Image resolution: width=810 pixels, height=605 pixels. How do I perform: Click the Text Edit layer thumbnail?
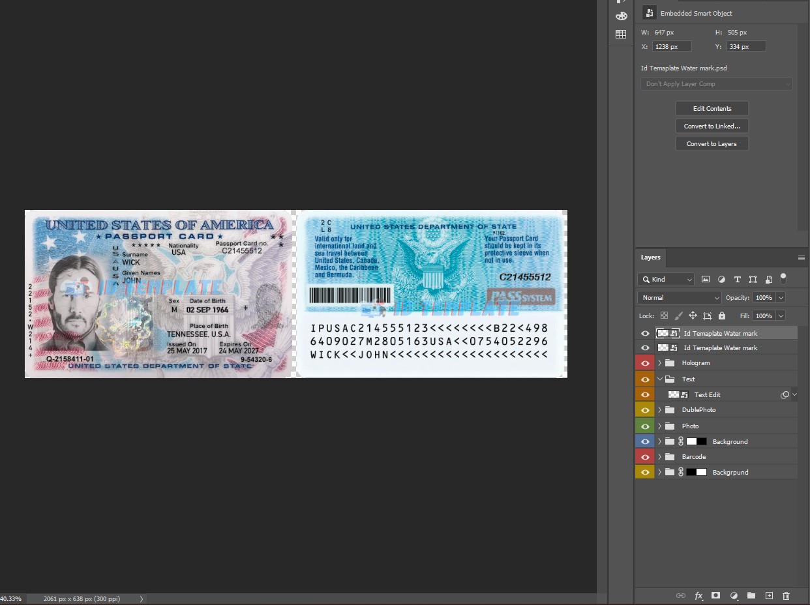tap(678, 395)
